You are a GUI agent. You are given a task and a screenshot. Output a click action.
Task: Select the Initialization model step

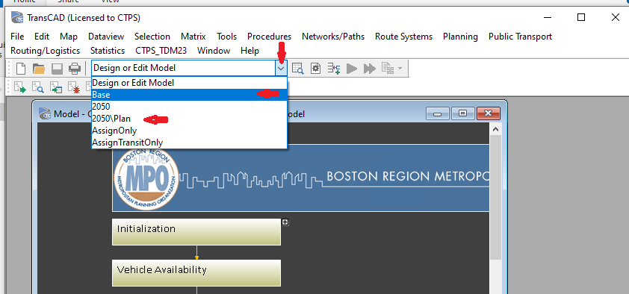pos(196,231)
